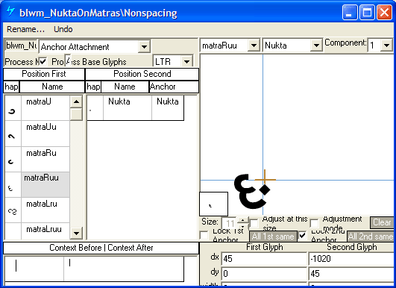This screenshot has height=288, width=396.
Task: Click the Clear button
Action: pyautogui.click(x=382, y=222)
